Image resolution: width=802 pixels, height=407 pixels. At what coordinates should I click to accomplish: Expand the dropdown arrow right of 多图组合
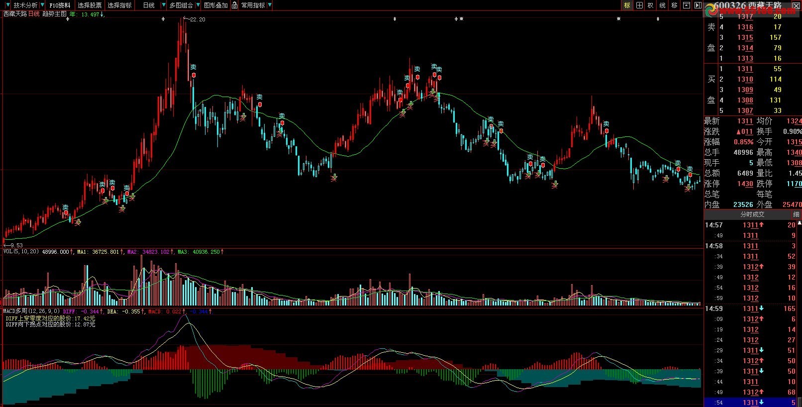tap(198, 5)
